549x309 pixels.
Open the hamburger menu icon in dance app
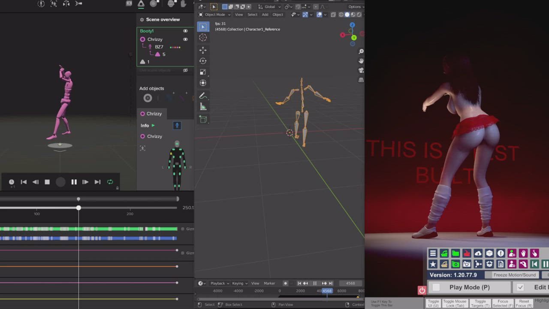click(x=433, y=253)
